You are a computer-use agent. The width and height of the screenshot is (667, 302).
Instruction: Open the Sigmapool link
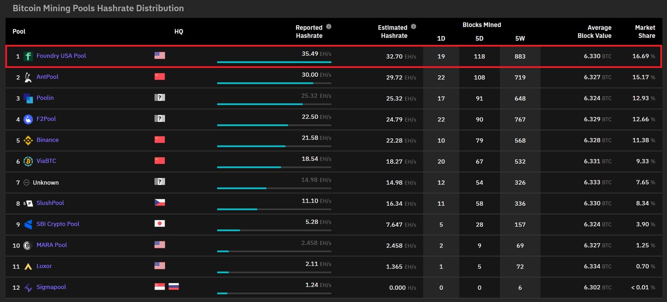click(x=51, y=287)
